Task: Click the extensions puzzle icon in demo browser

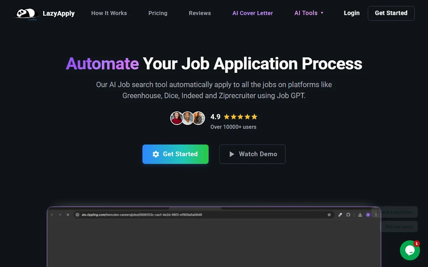Action: (x=348, y=215)
